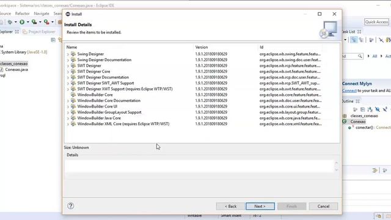Click the Next button
The height and width of the screenshot is (220, 391).
260,207
